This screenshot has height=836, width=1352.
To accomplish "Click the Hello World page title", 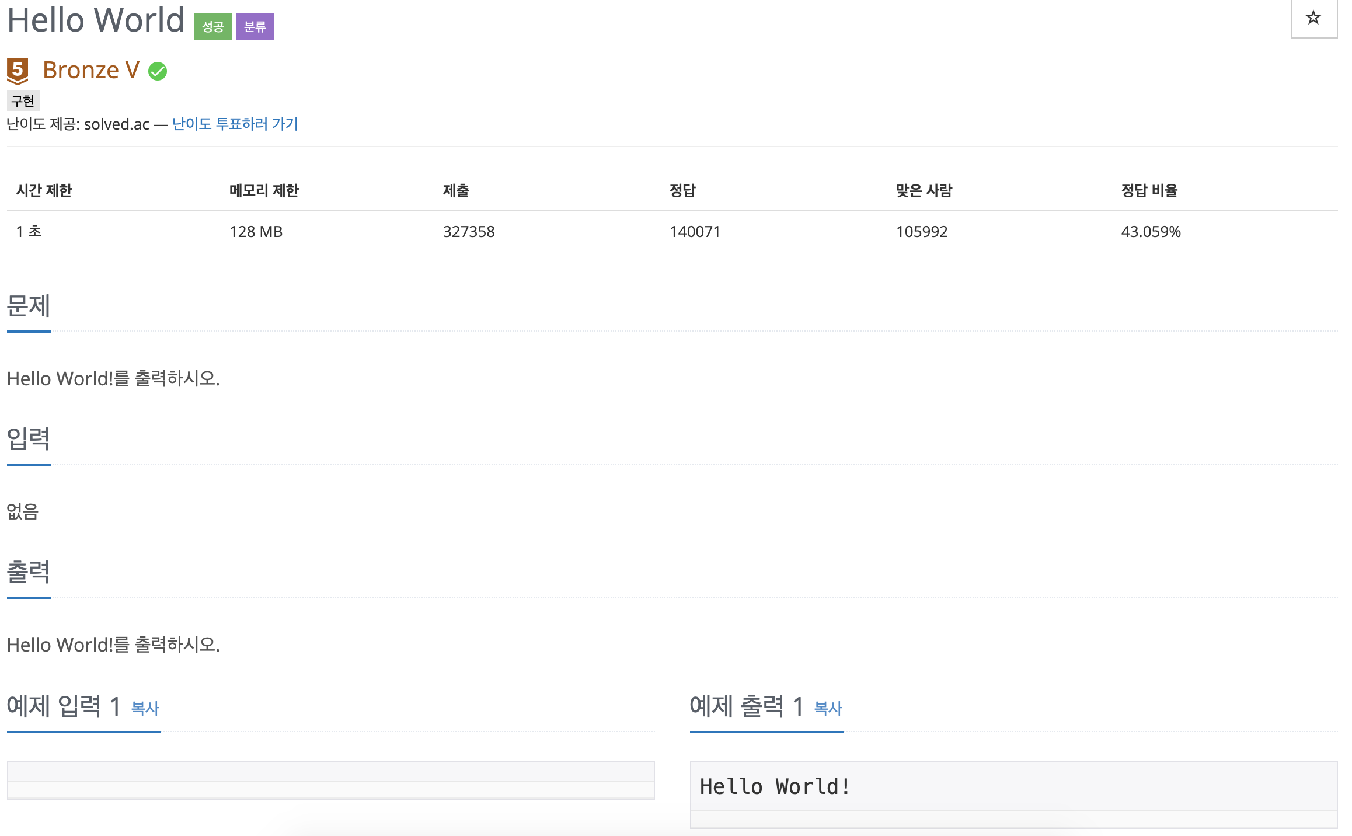I will pyautogui.click(x=96, y=20).
